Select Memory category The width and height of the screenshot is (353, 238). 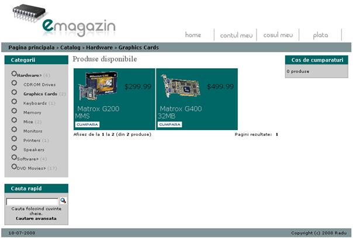pyautogui.click(x=32, y=113)
